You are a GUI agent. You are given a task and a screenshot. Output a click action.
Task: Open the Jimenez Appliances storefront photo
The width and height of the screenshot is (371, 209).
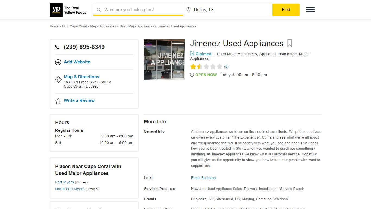tap(164, 60)
